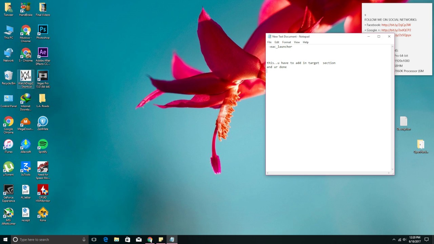The image size is (434, 244).
Task: Select the Recycle Bin icon
Action: [x=8, y=78]
